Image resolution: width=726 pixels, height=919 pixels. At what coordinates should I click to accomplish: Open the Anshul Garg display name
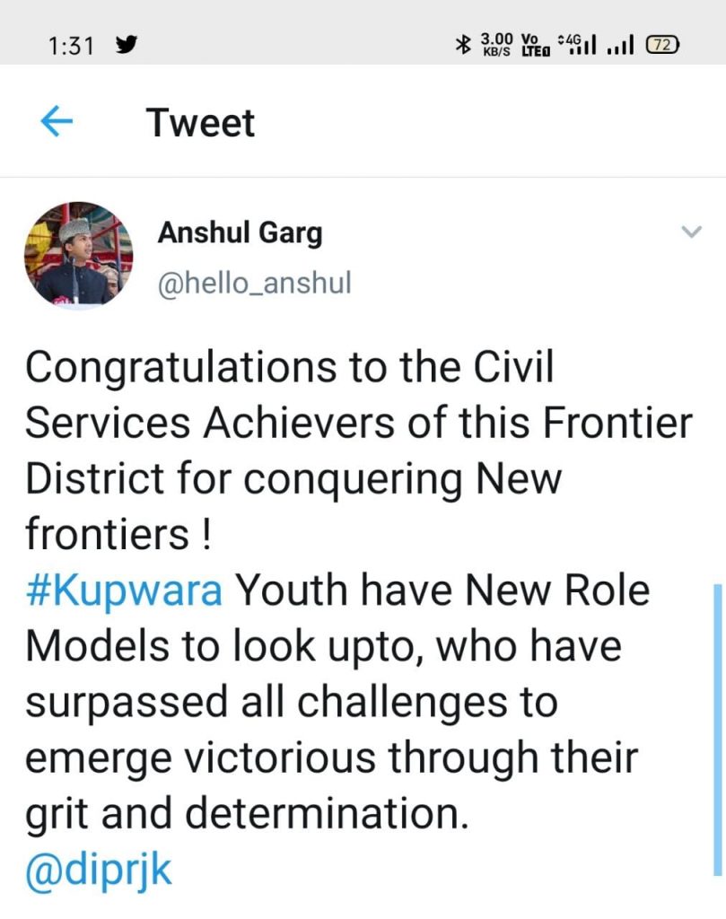(240, 233)
